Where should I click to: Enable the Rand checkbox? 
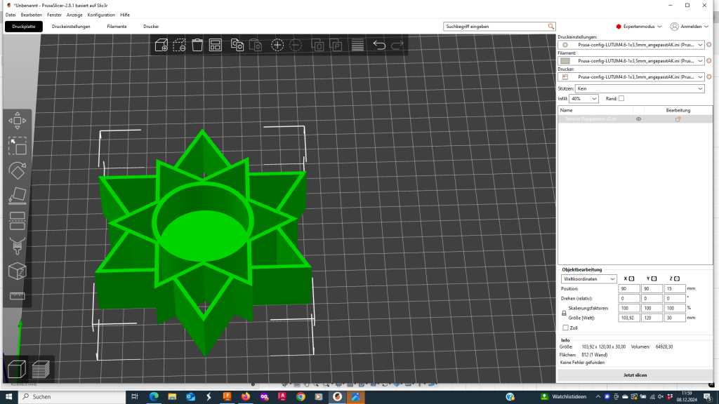621,99
